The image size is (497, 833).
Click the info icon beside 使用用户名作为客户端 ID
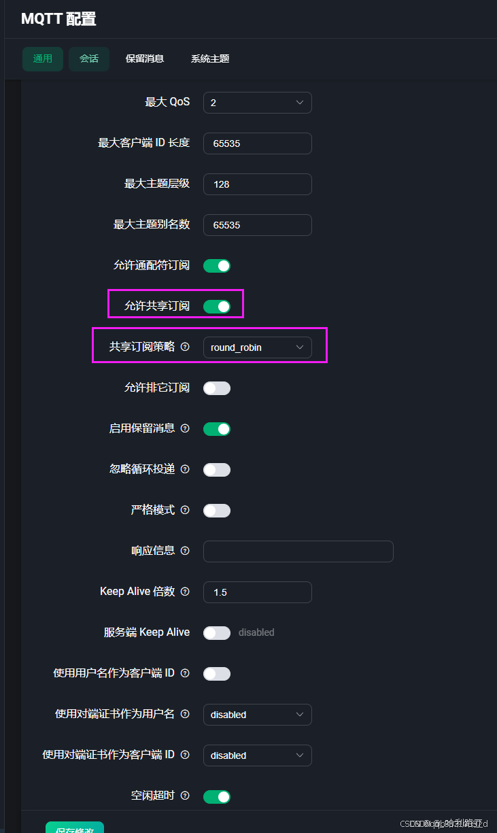click(x=186, y=673)
